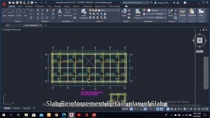Expand the Layers panel
The height and width of the screenshot is (118, 210).
tap(100, 21)
